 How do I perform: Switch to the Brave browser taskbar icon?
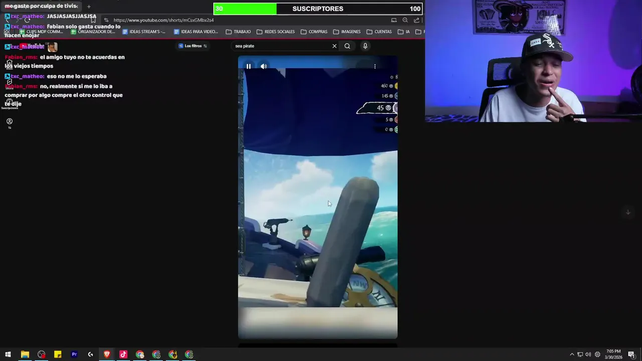click(x=107, y=354)
